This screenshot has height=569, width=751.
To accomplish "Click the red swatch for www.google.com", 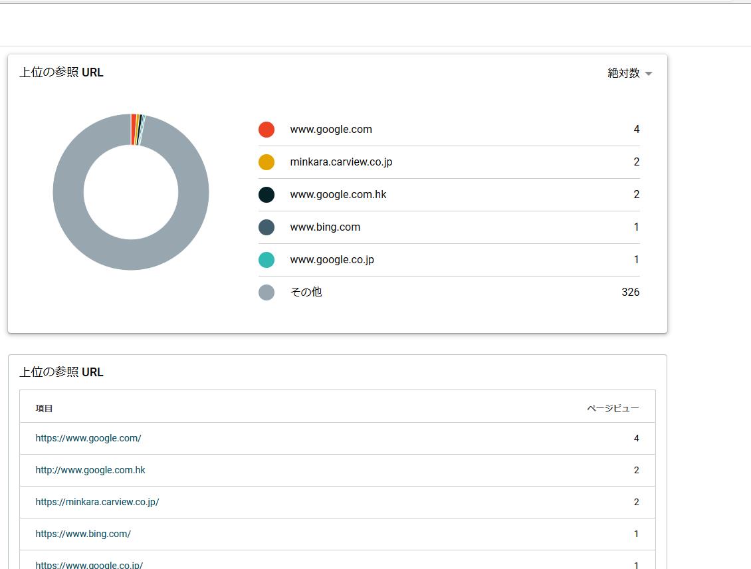I will (x=267, y=130).
